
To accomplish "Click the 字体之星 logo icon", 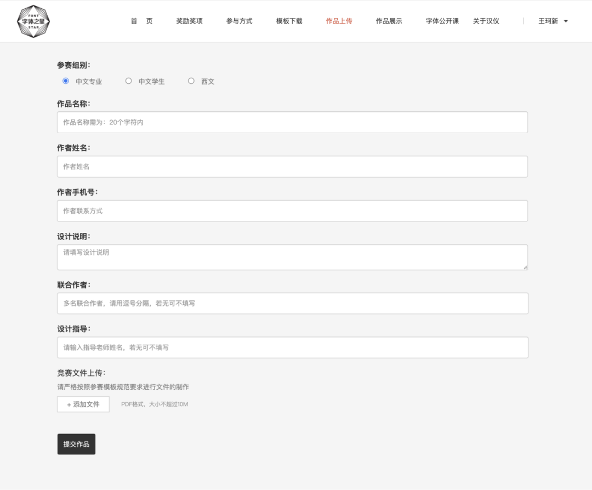I will pos(33,21).
